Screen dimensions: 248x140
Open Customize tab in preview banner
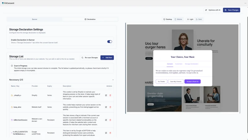[179, 64]
